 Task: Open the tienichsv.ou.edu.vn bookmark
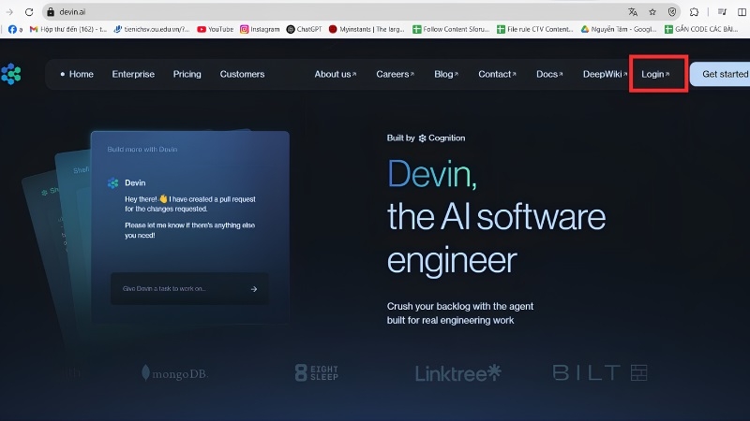click(152, 29)
